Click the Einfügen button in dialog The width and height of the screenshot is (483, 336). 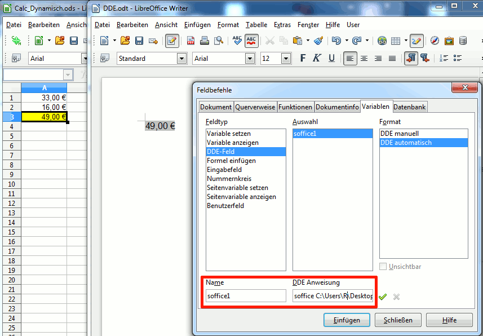[x=347, y=320]
